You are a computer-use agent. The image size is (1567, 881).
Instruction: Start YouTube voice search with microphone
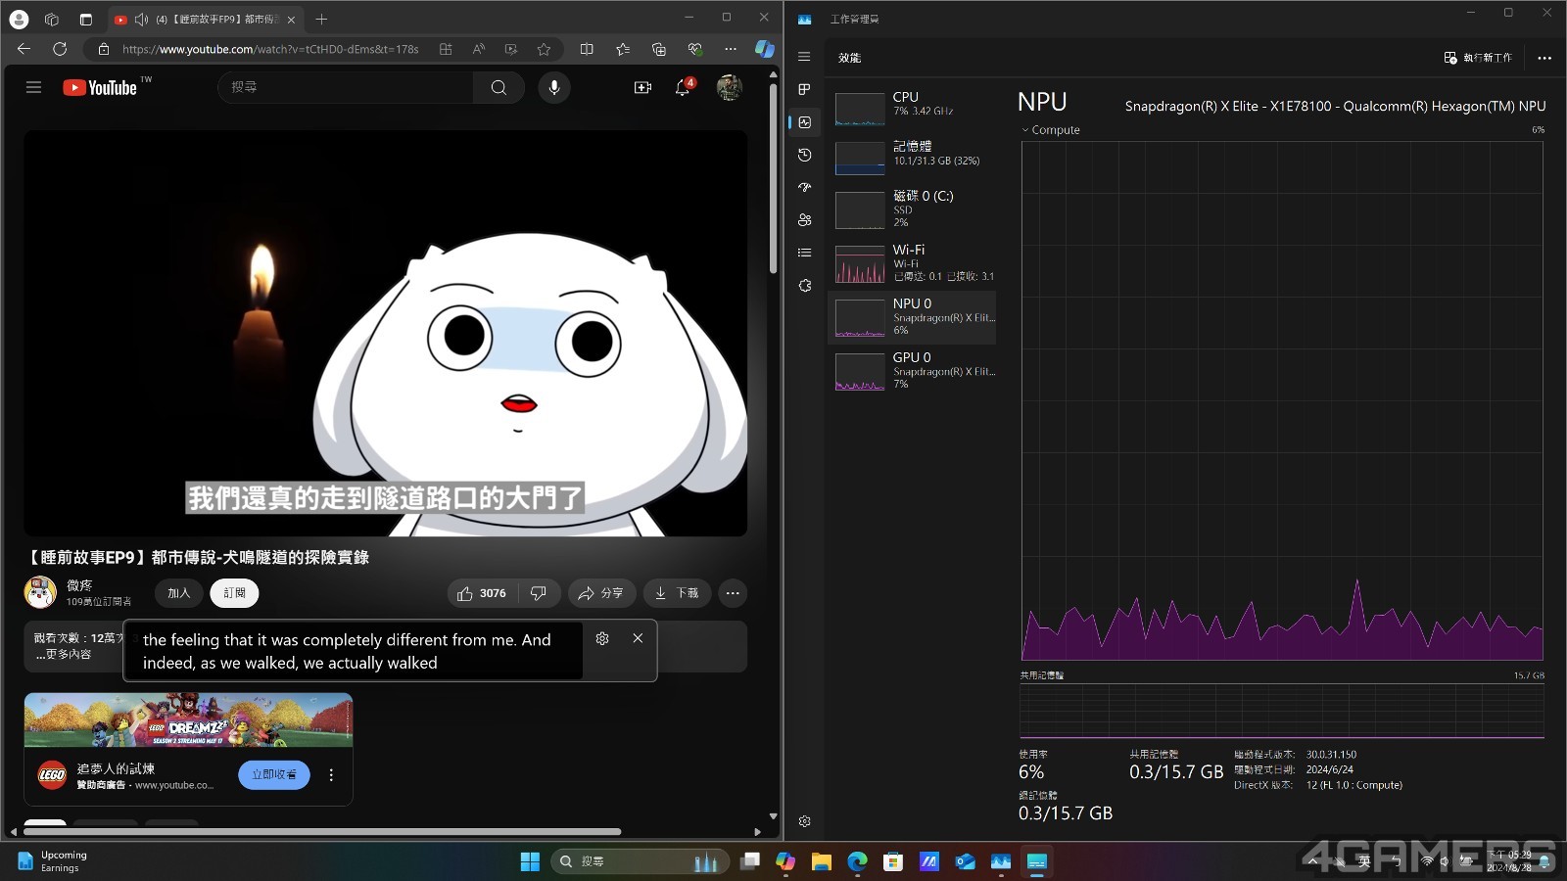pyautogui.click(x=554, y=87)
